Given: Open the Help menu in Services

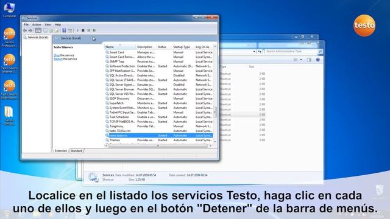Looking at the screenshot, I should click(x=58, y=24).
